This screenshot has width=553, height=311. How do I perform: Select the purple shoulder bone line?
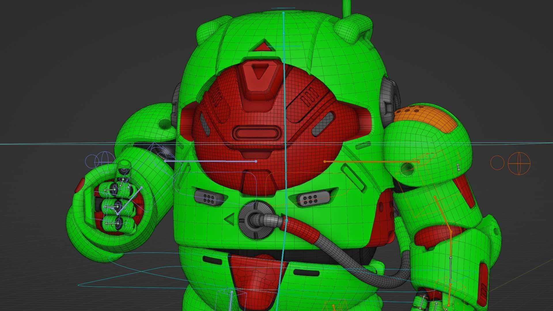[211, 161]
